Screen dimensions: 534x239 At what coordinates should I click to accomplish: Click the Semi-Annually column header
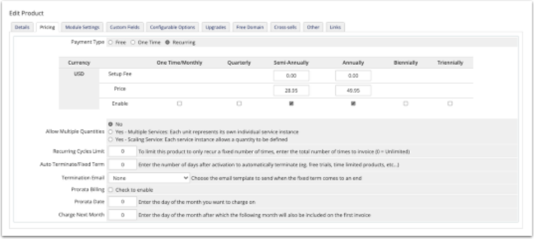pos(291,62)
